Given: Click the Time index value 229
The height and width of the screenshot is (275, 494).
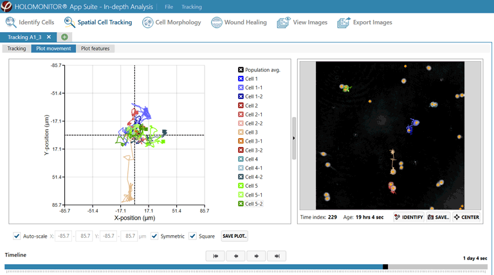Looking at the screenshot, I should 333,217.
